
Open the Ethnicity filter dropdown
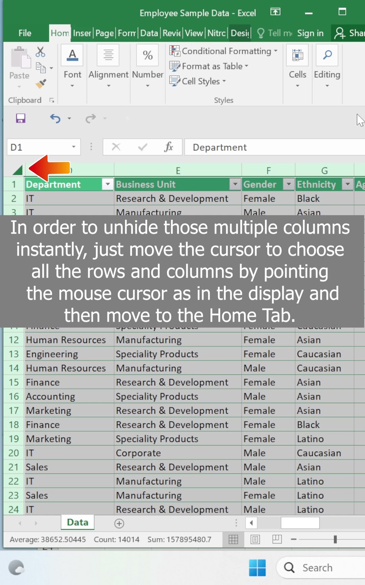[347, 184]
